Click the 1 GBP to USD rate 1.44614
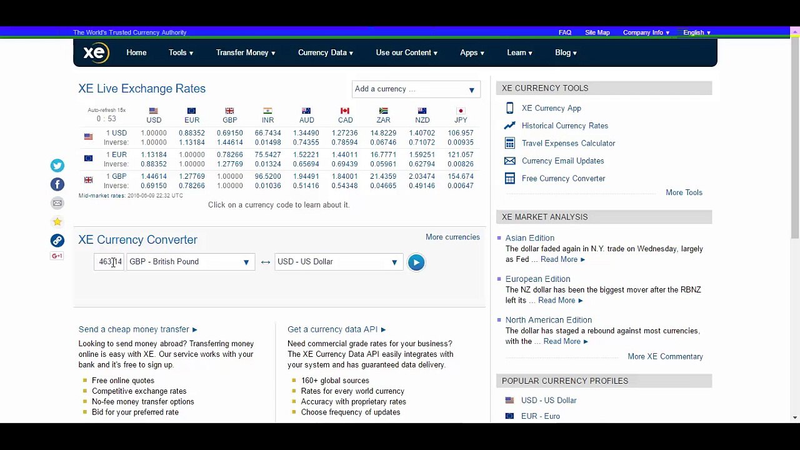This screenshot has width=800, height=450. click(154, 177)
